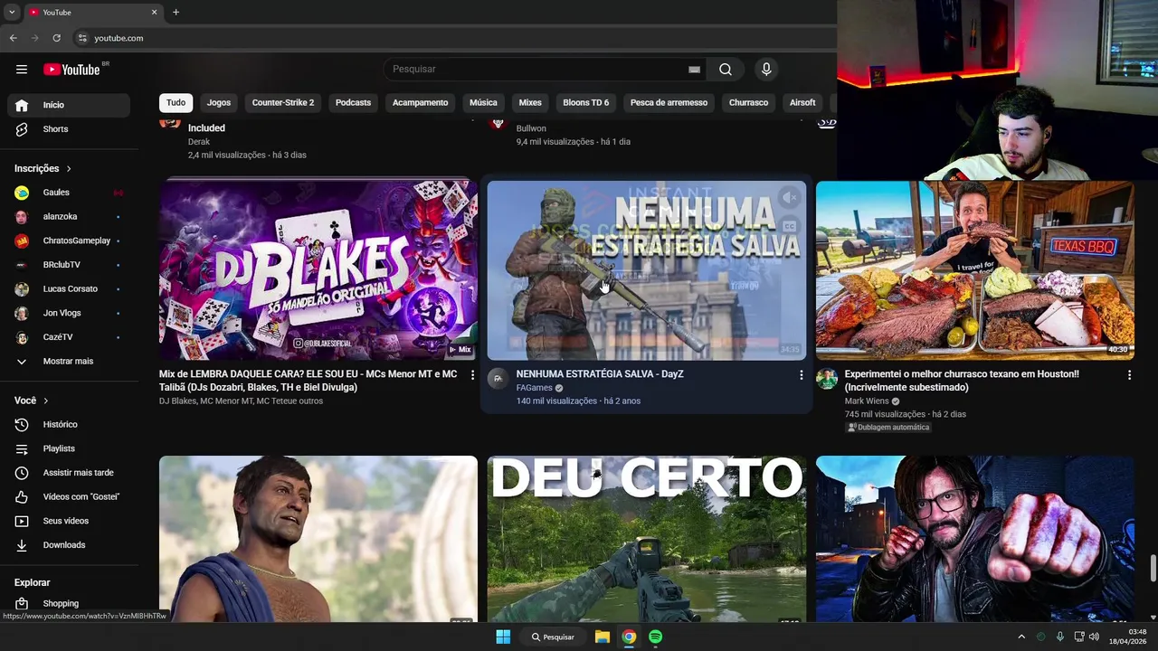The height and width of the screenshot is (651, 1158).
Task: Go to Início in sidebar
Action: [69, 105]
